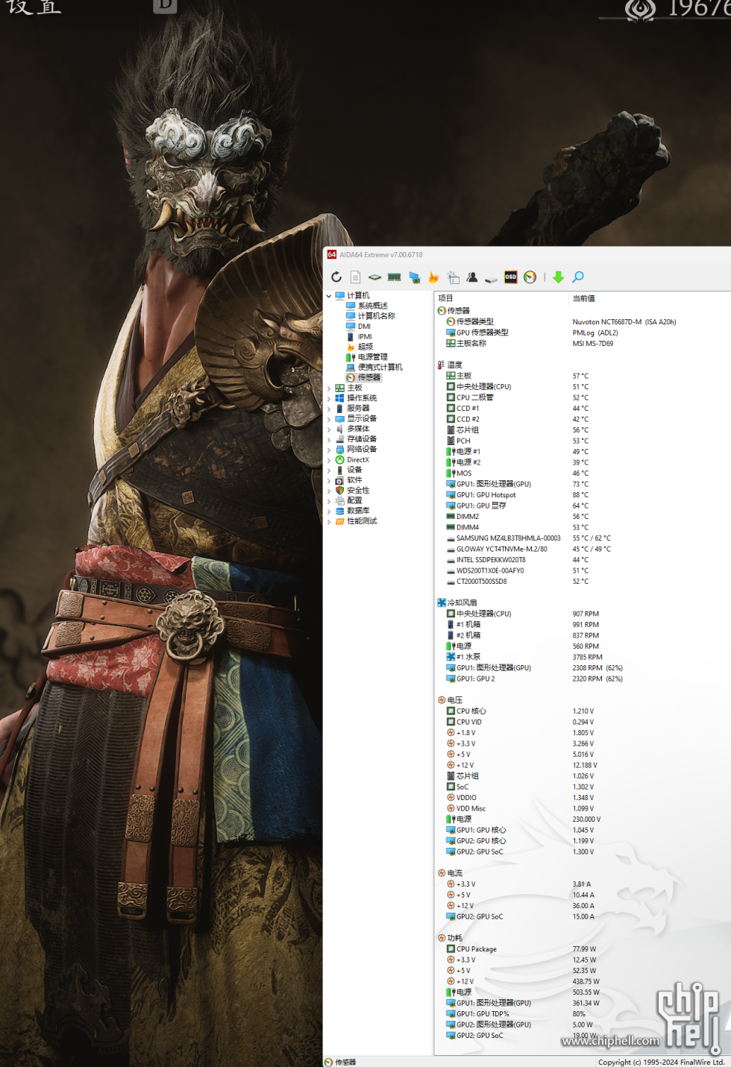Click the speaker icon beside 多媒体
Viewport: 731px width, 1067px height.
(x=340, y=429)
